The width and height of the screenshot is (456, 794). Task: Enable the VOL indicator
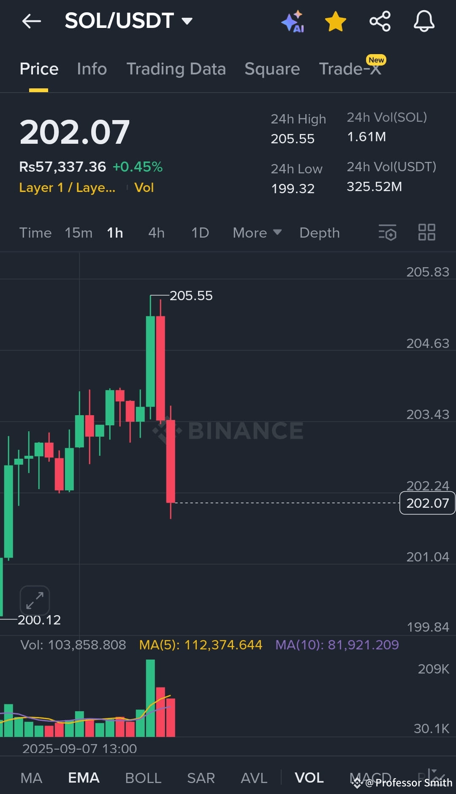(309, 777)
